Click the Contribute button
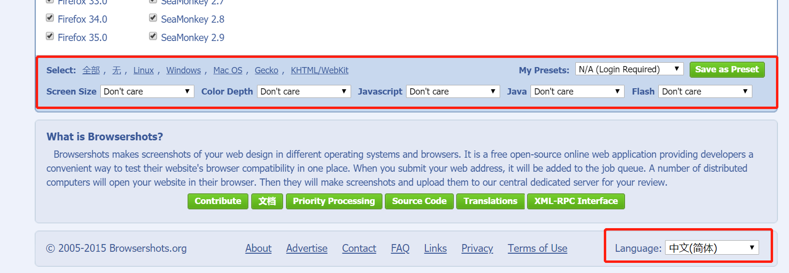The height and width of the screenshot is (273, 789). [218, 201]
